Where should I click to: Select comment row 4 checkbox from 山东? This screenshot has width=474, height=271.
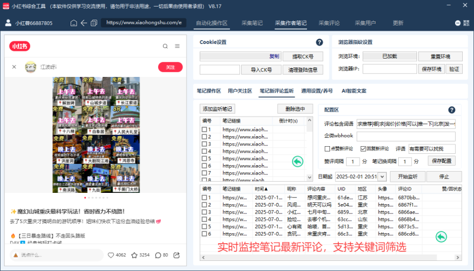click(x=204, y=220)
